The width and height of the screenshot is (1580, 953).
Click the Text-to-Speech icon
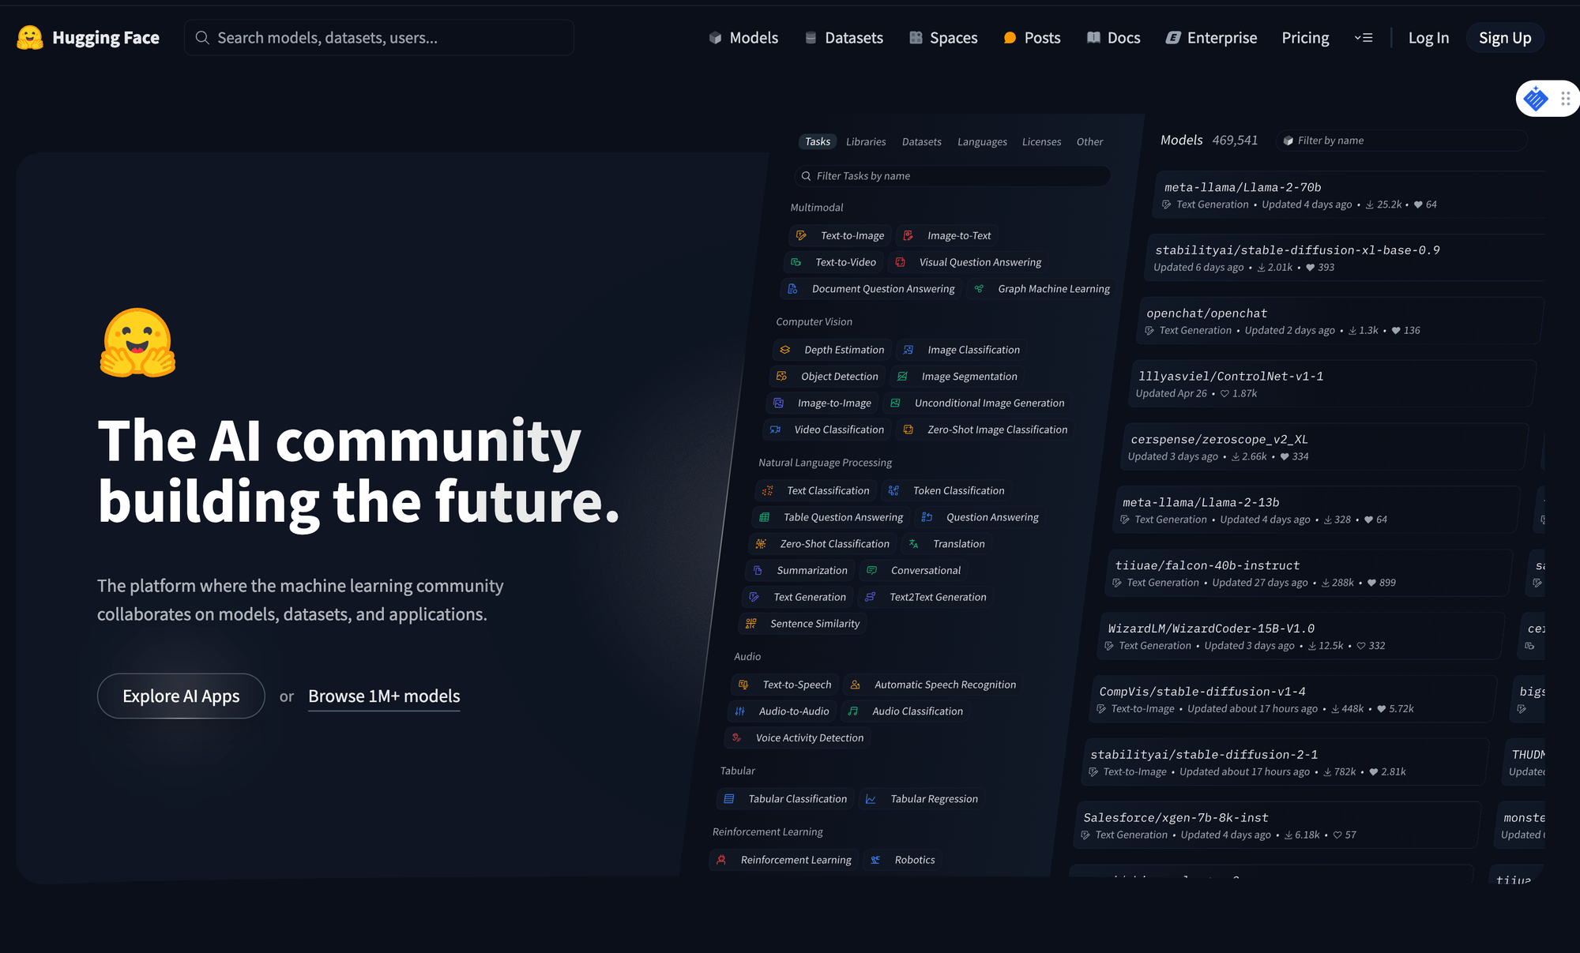(x=743, y=685)
